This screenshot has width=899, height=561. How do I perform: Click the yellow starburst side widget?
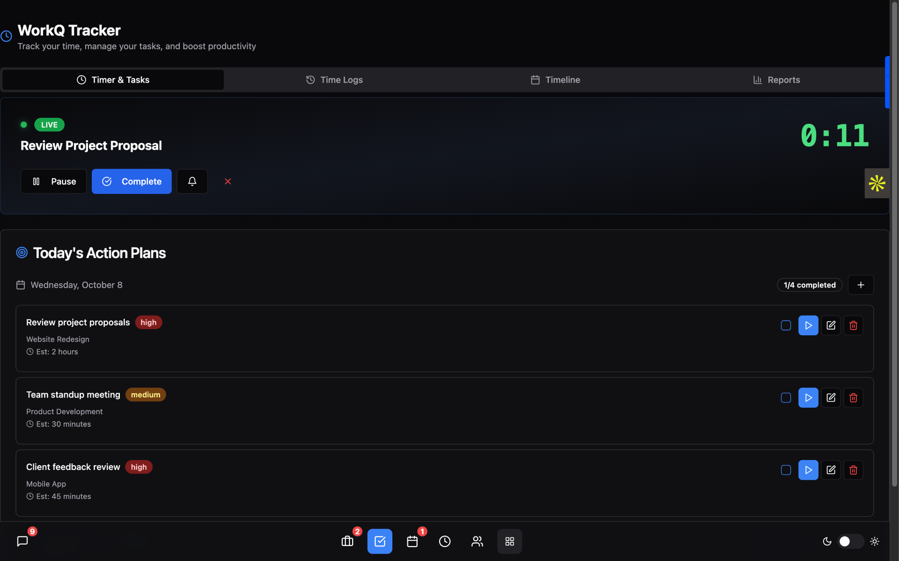tap(877, 183)
